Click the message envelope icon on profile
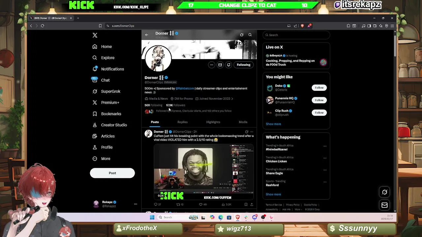The height and width of the screenshot is (237, 422). pyautogui.click(x=220, y=65)
